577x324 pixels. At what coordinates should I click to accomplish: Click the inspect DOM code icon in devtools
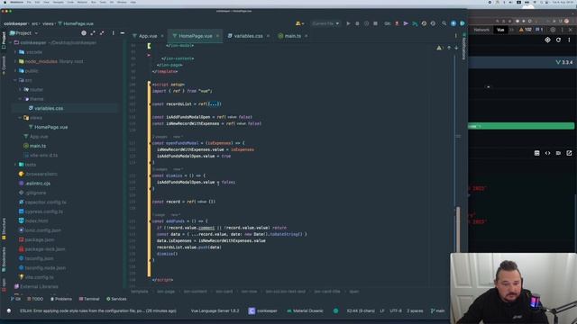(547, 153)
